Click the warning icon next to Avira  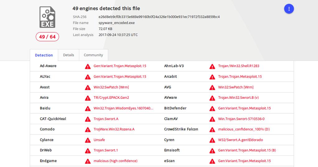coord(88,98)
